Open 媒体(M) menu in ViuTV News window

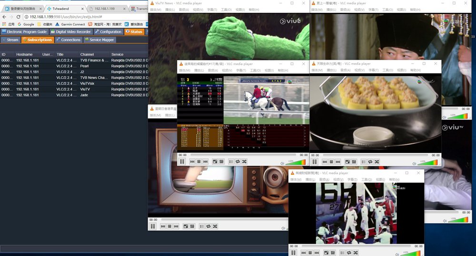[x=156, y=9]
